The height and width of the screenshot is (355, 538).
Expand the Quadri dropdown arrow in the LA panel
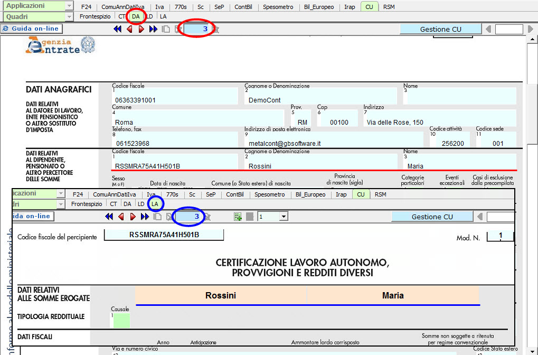pos(61,204)
